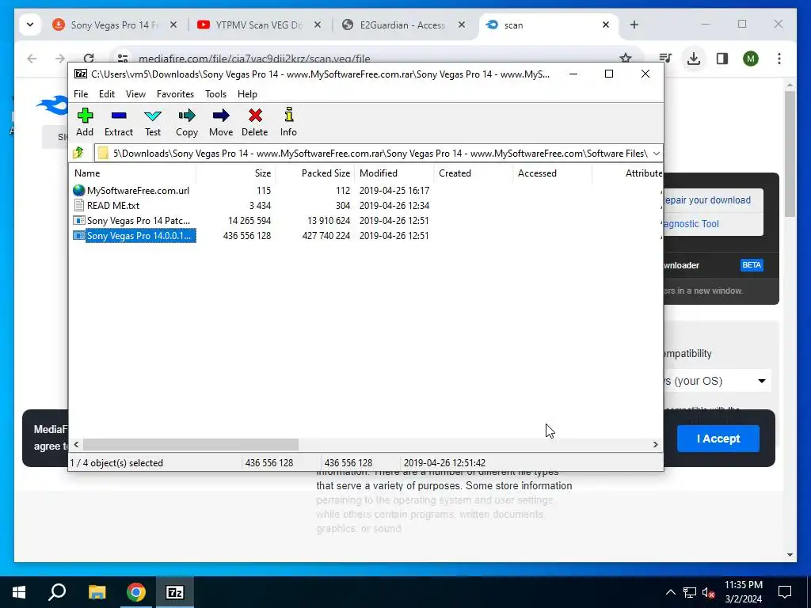This screenshot has height=608, width=811.
Task: Switch to the Sony Vegas Pro 14 tab
Action: click(x=114, y=25)
